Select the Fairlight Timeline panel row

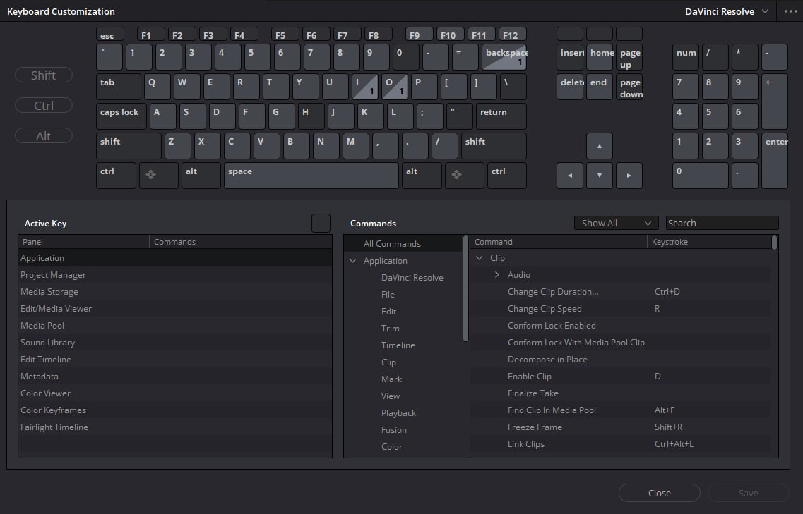click(x=175, y=427)
